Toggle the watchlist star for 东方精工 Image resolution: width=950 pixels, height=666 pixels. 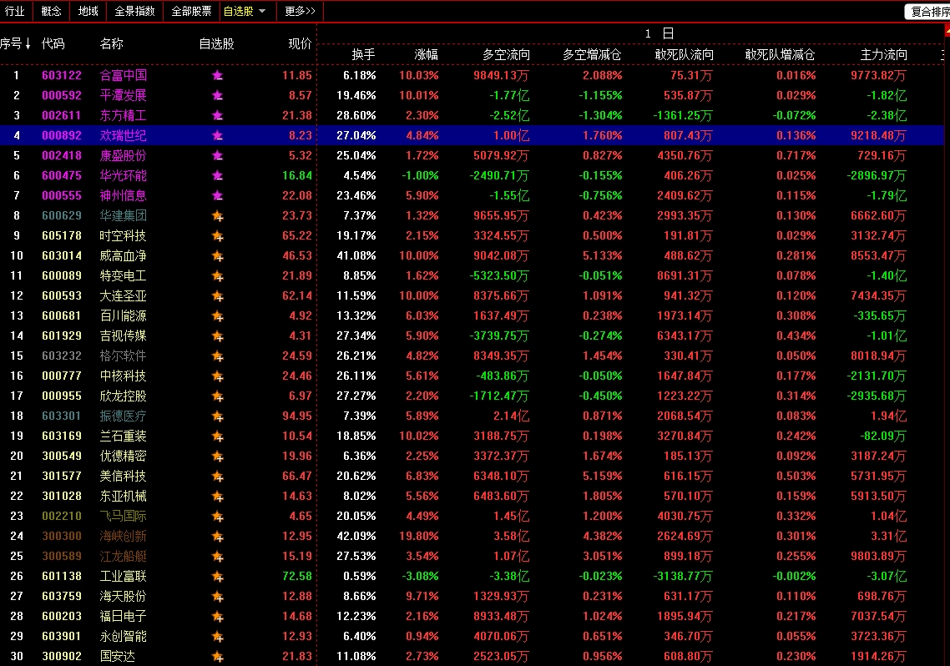tap(217, 116)
